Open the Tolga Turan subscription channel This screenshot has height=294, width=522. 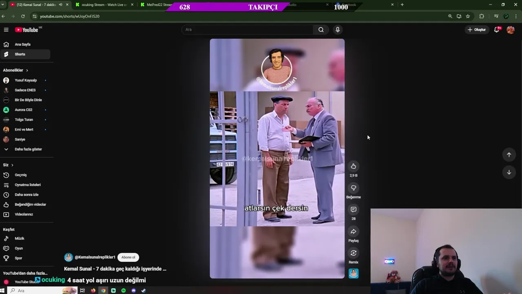tap(25, 120)
